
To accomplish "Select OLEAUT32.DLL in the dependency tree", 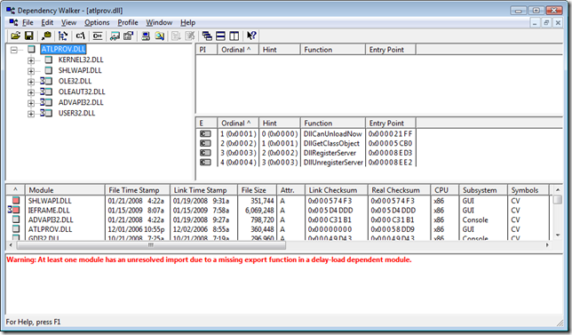I will [82, 92].
